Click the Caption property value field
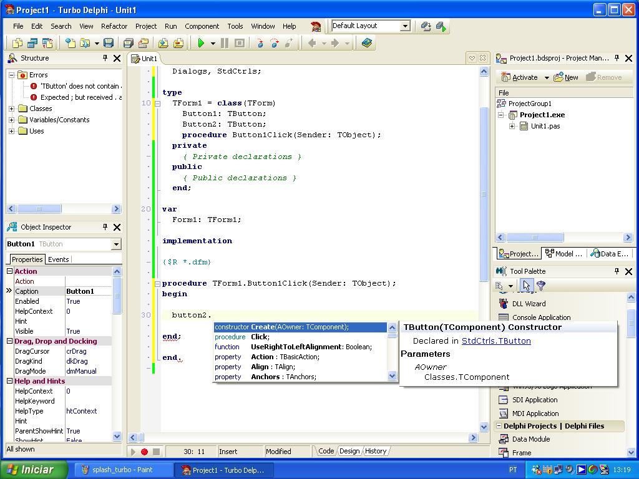 pos(89,291)
